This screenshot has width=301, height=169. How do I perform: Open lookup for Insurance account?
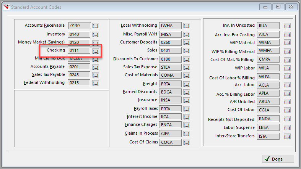(186, 100)
